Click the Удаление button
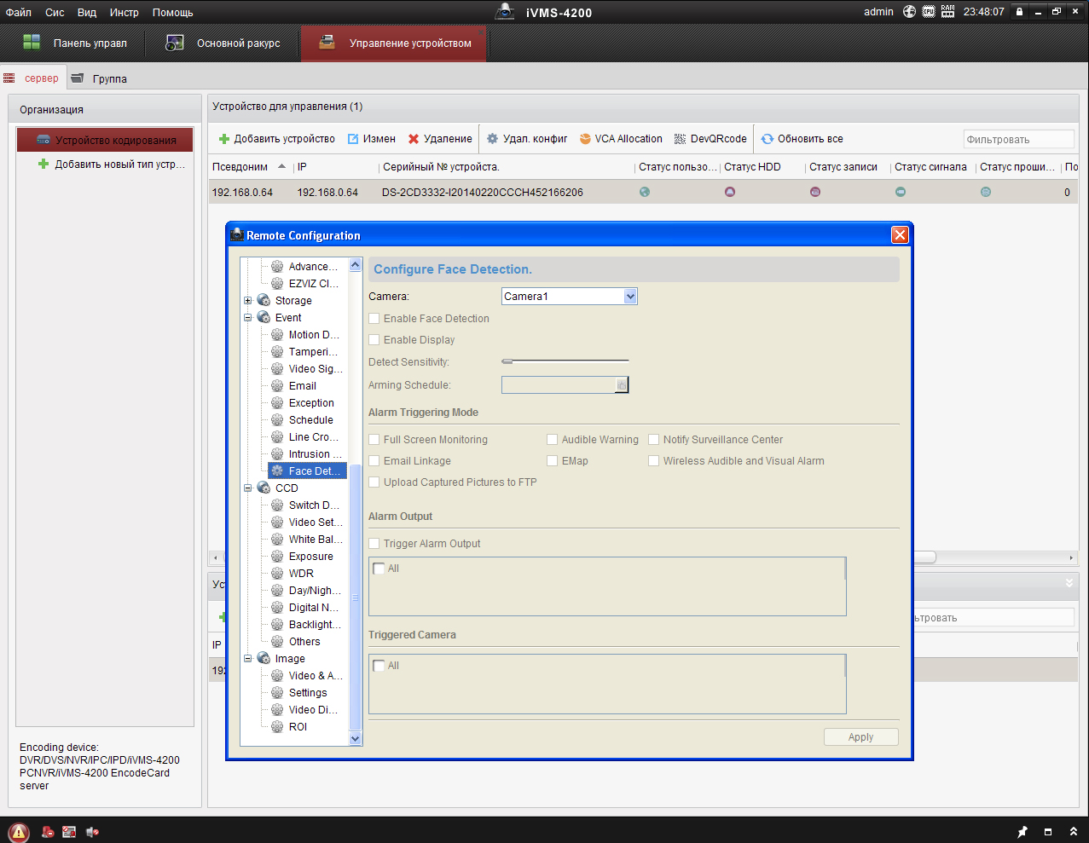 click(x=440, y=139)
